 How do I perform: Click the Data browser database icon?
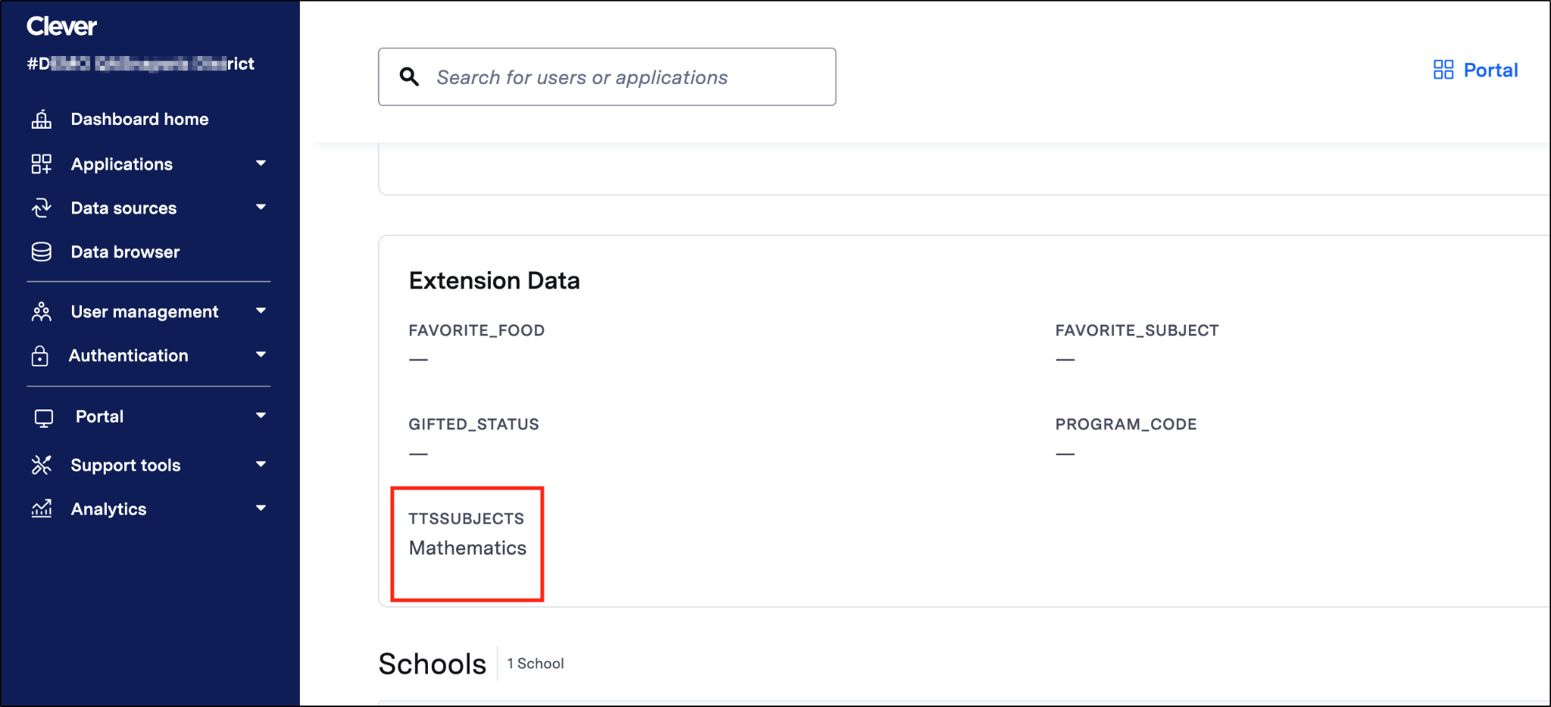(42, 251)
